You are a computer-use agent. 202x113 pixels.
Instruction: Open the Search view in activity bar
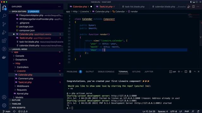[4, 16]
